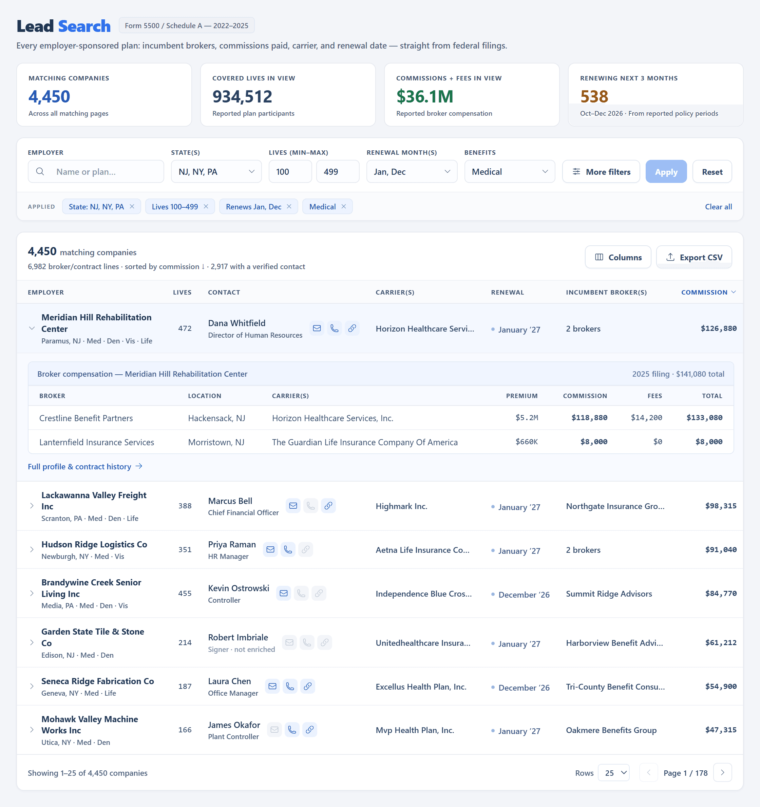Open James Okafor's link icon
The height and width of the screenshot is (807, 760).
pos(310,730)
